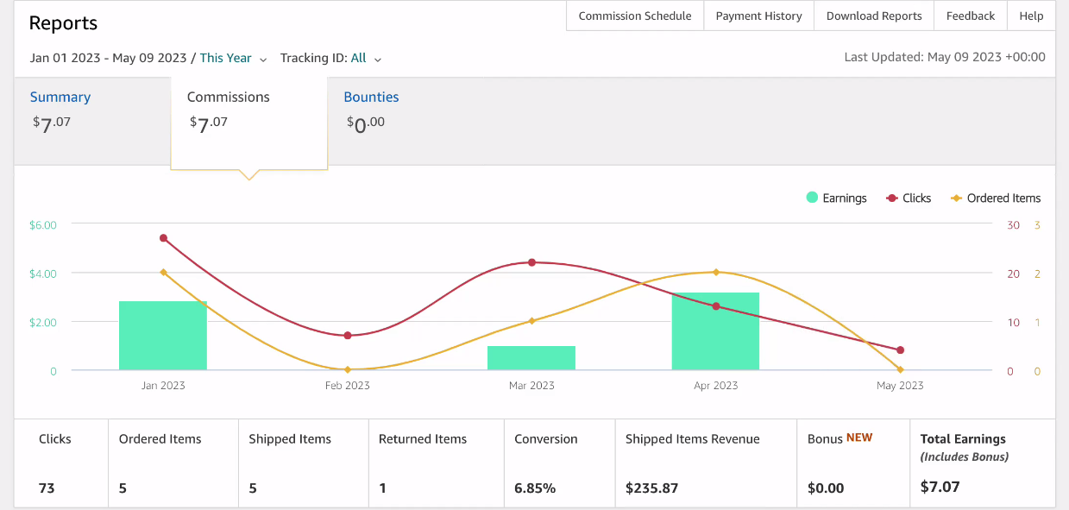
Task: Click the Download Reports button
Action: [x=874, y=16]
